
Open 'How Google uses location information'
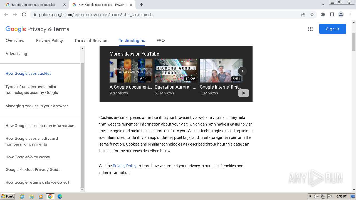[x=40, y=126]
